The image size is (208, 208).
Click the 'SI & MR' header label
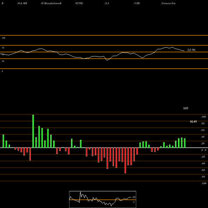coord(22,3)
